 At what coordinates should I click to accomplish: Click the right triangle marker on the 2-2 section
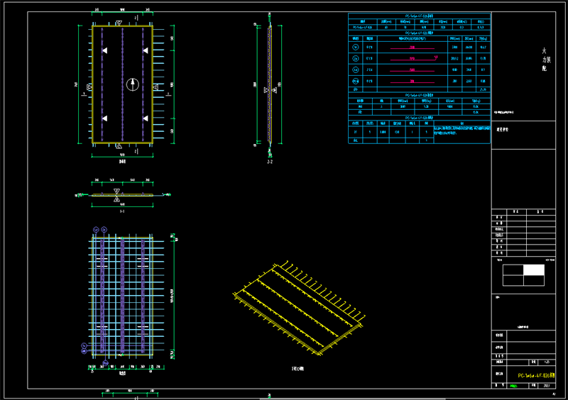[x=275, y=90]
